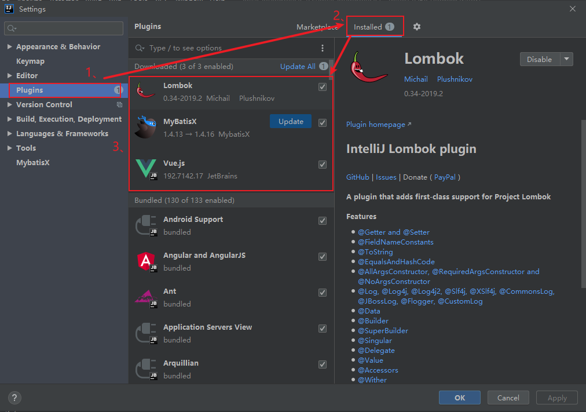Expand Appearance & Behavior settings node
Image resolution: width=586 pixels, height=412 pixels.
tap(9, 47)
